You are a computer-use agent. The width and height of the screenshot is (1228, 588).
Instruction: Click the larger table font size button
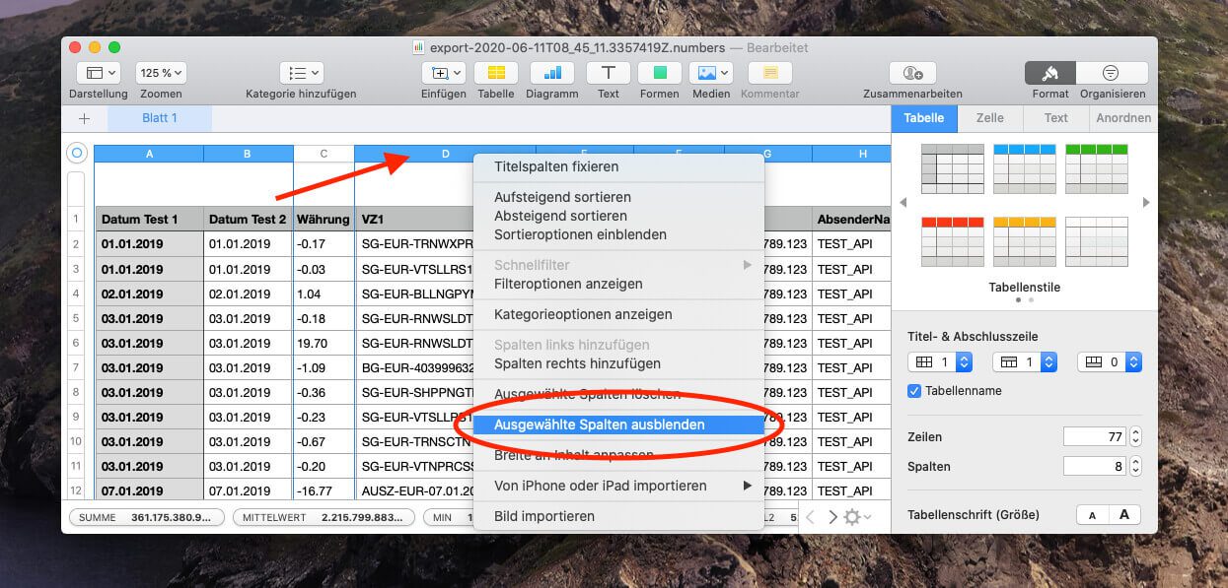[1123, 515]
